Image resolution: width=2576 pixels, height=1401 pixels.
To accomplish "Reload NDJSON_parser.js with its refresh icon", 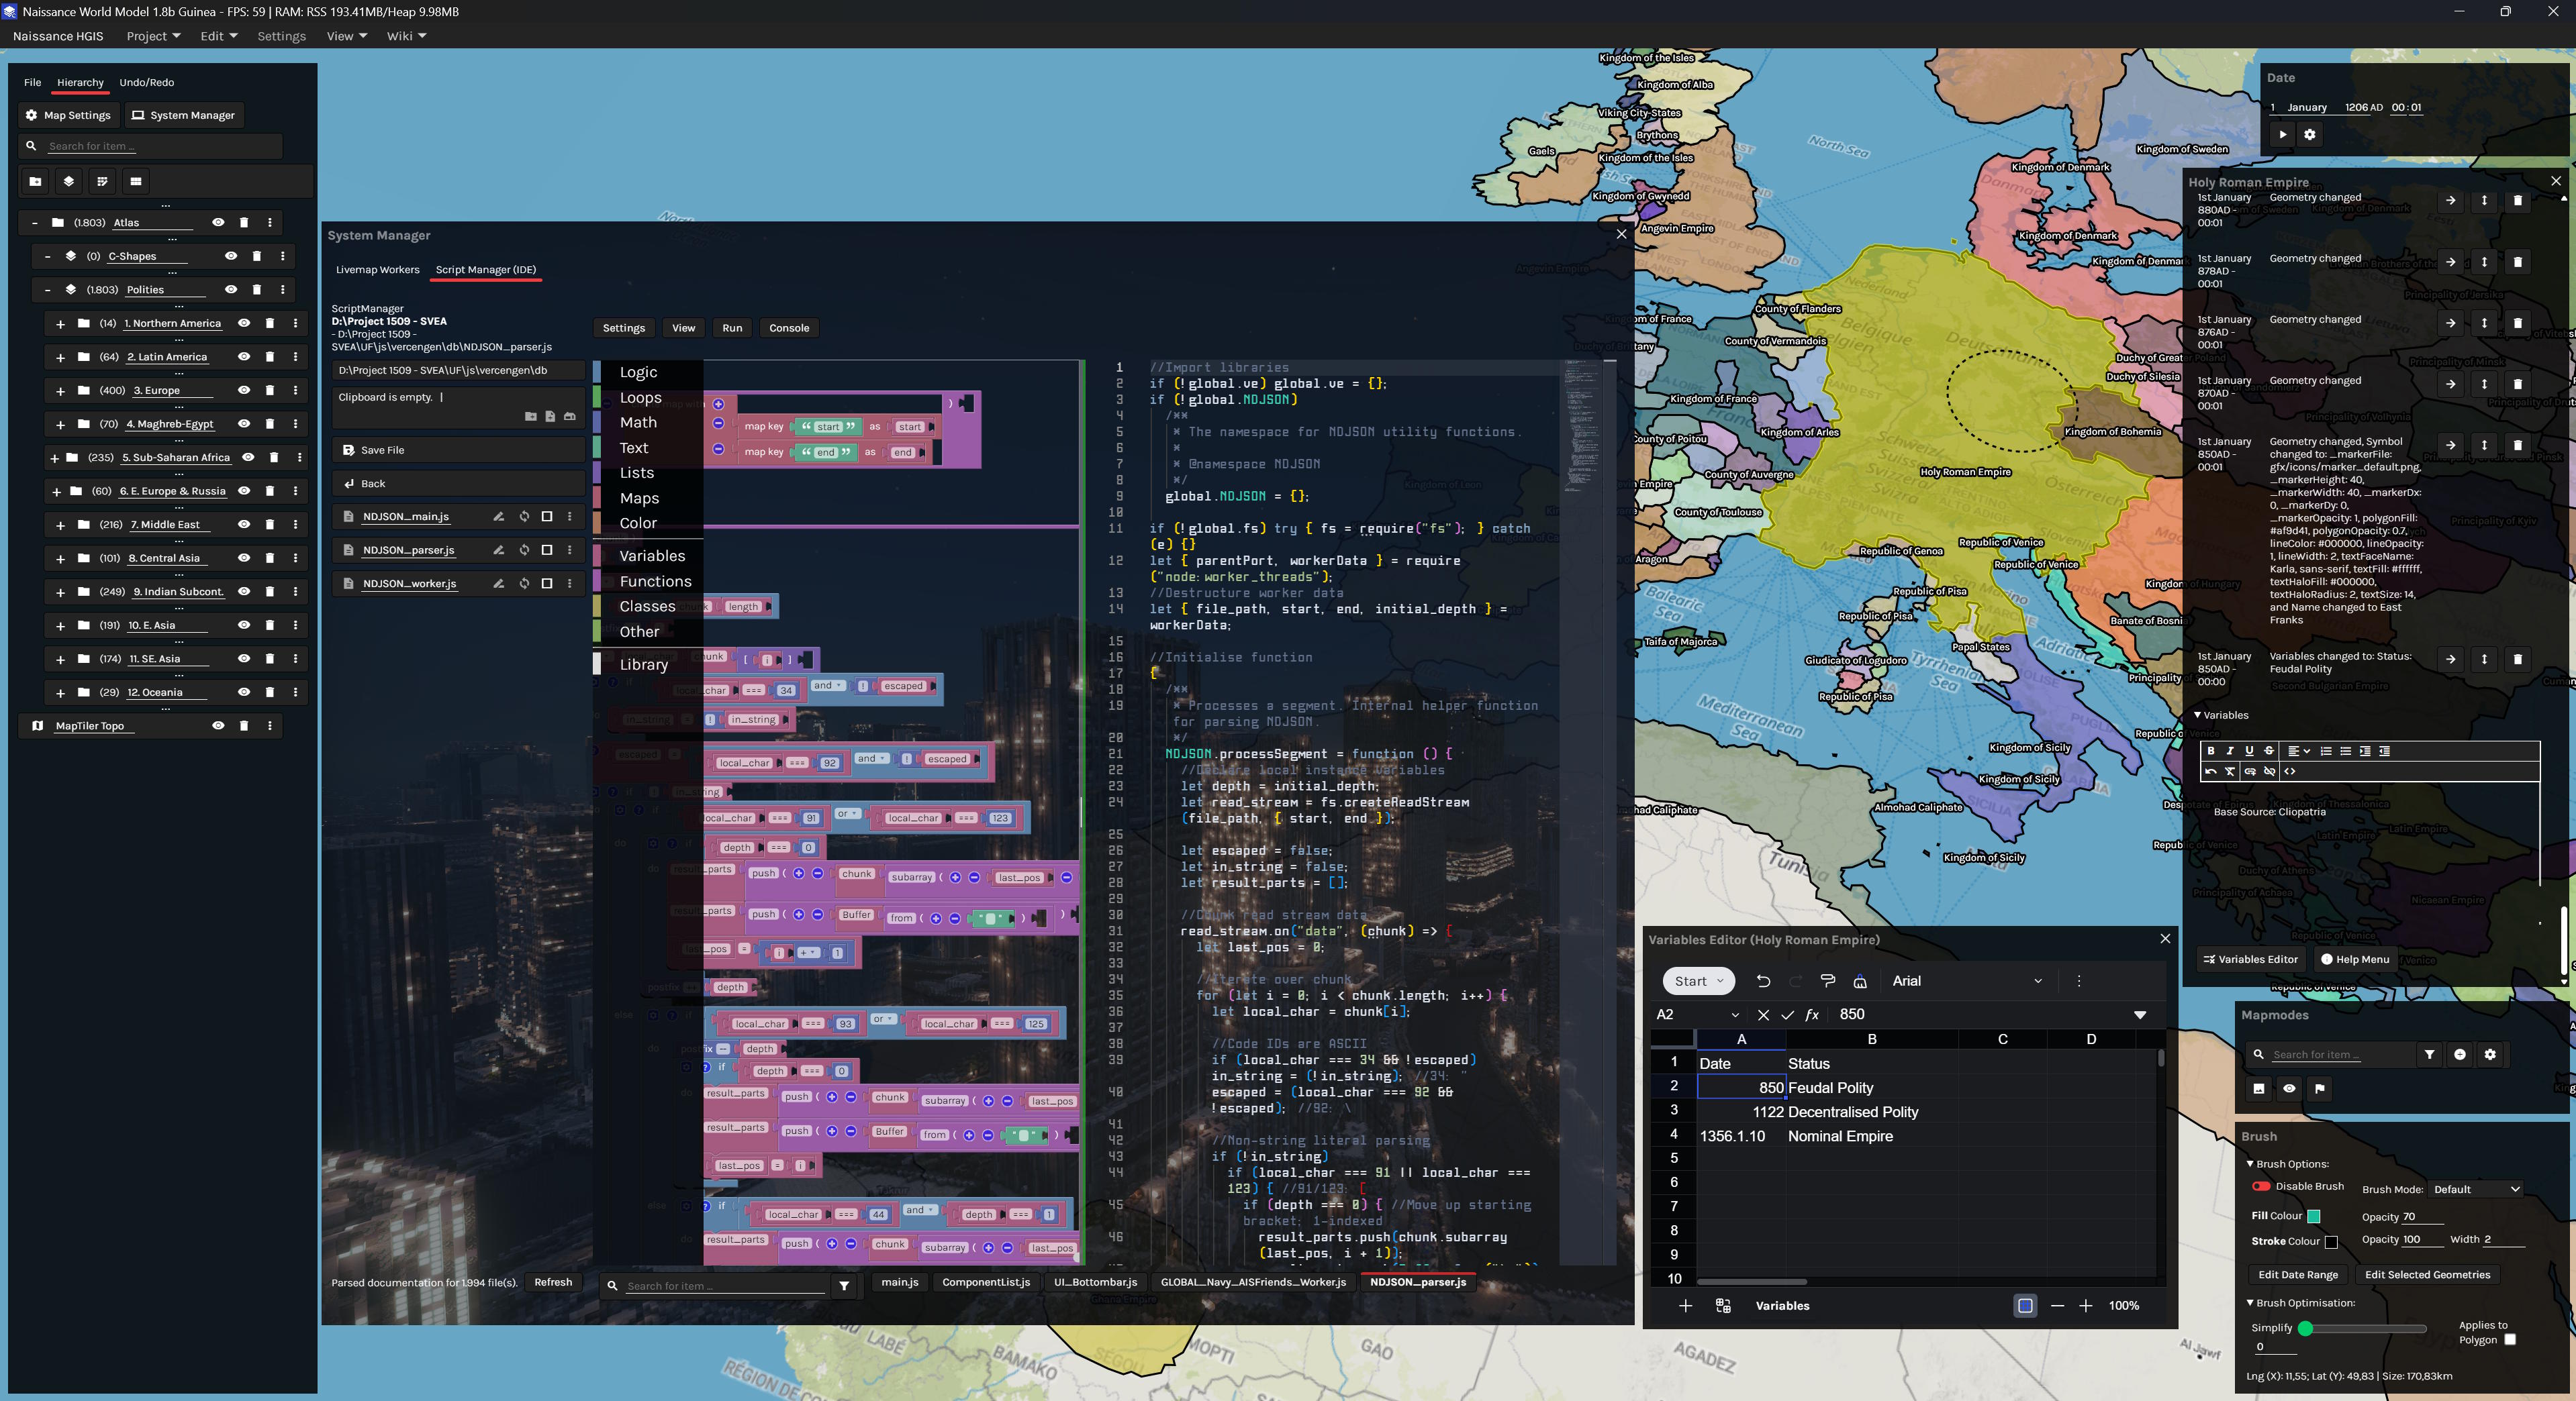I will 524,551.
